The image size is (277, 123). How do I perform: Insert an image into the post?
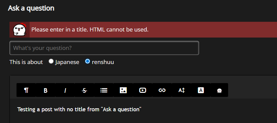pyautogui.click(x=123, y=90)
